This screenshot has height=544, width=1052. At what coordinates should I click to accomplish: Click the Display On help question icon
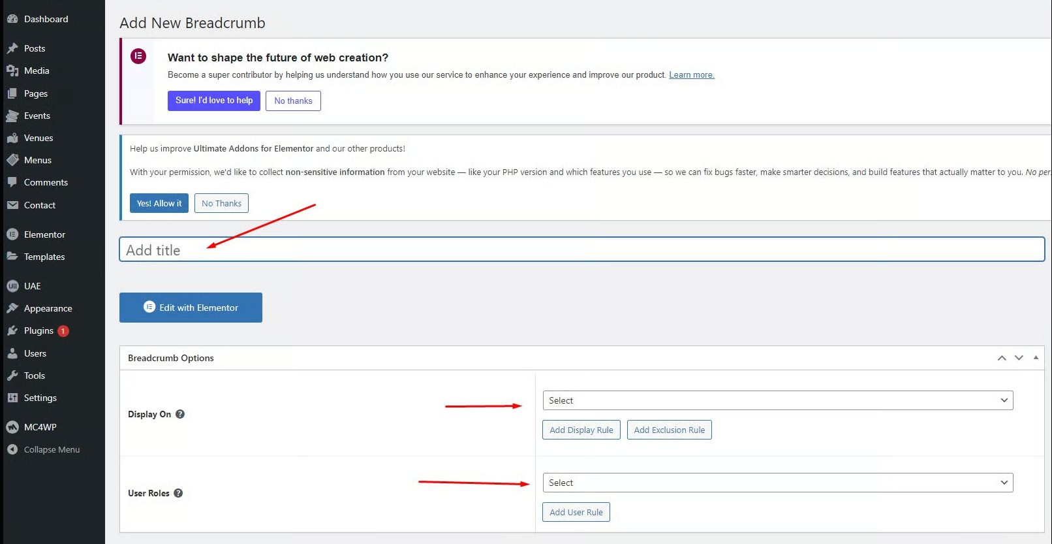click(x=180, y=414)
